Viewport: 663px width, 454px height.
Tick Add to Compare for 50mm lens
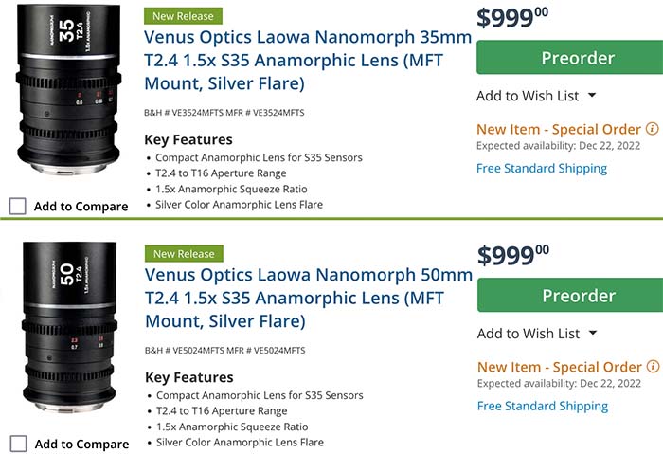coord(18,444)
